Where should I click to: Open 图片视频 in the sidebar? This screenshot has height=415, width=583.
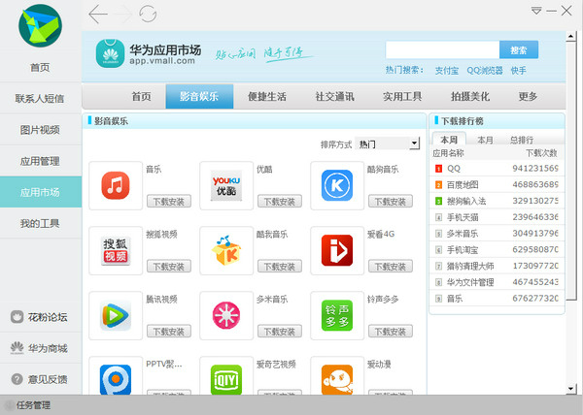pyautogui.click(x=40, y=130)
